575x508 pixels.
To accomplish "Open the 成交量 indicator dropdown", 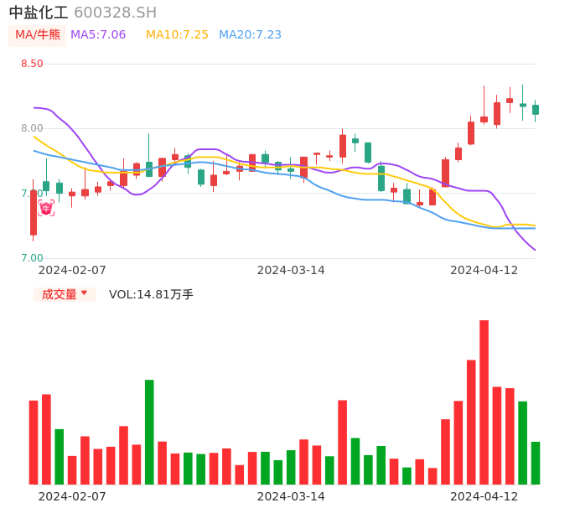I will click(59, 294).
